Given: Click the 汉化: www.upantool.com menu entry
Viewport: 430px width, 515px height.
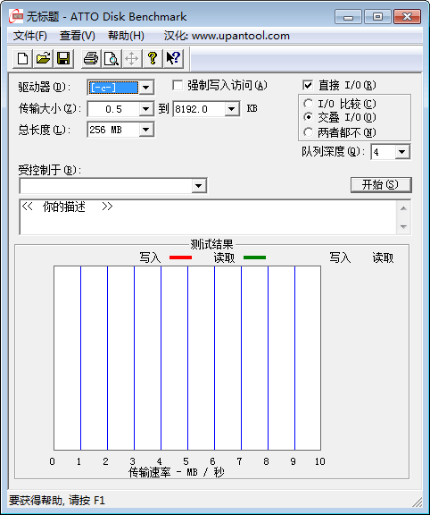Looking at the screenshot, I should click(x=227, y=36).
